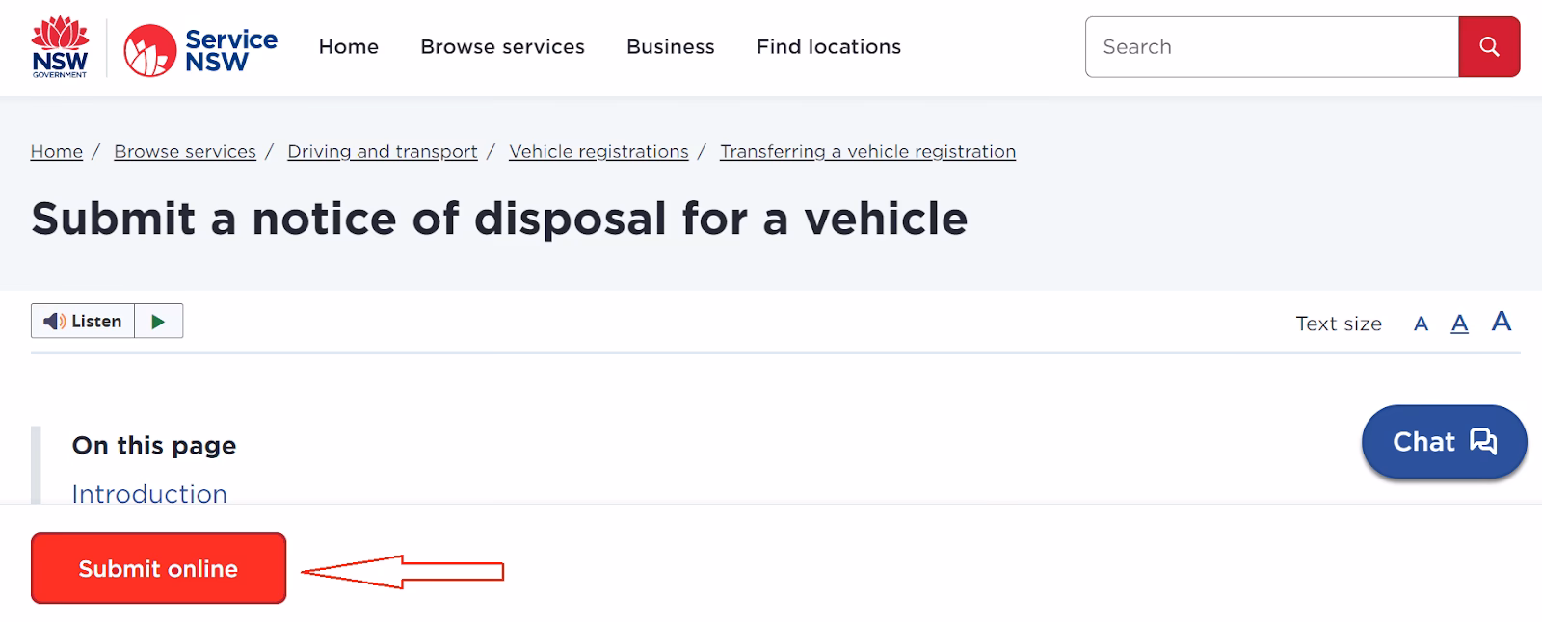The image size is (1542, 622).
Task: Open Vehicle registrations from the breadcrumb trail
Action: pos(598,151)
